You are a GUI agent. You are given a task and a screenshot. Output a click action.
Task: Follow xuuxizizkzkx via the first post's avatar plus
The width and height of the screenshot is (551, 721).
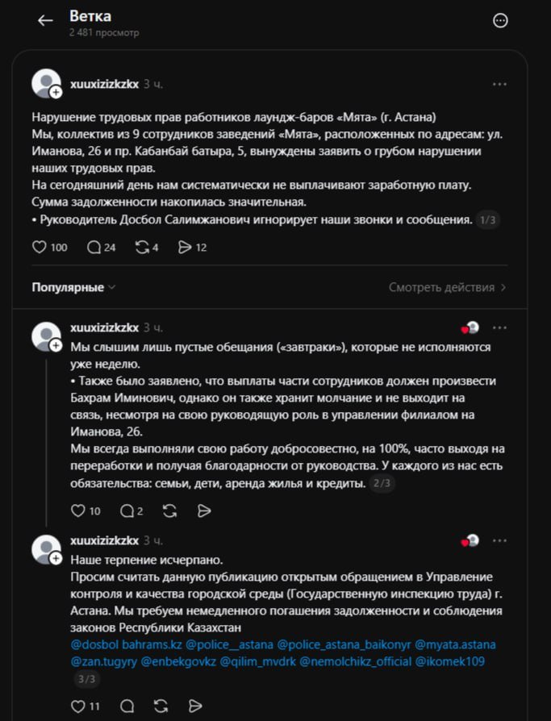(x=56, y=94)
